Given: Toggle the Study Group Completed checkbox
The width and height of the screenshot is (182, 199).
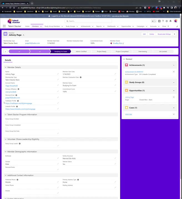Looking at the screenshot, I should pyautogui.click(x=6, y=128).
